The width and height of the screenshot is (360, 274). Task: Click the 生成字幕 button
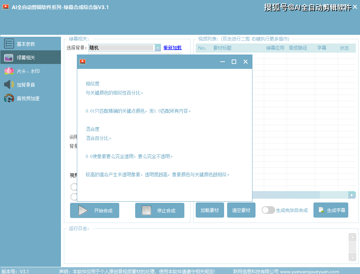click(x=331, y=210)
